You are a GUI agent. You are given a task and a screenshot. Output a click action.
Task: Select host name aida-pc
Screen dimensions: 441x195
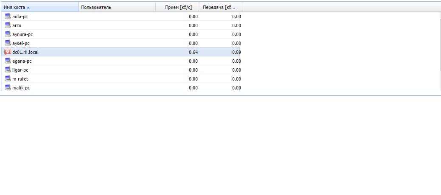click(20, 17)
